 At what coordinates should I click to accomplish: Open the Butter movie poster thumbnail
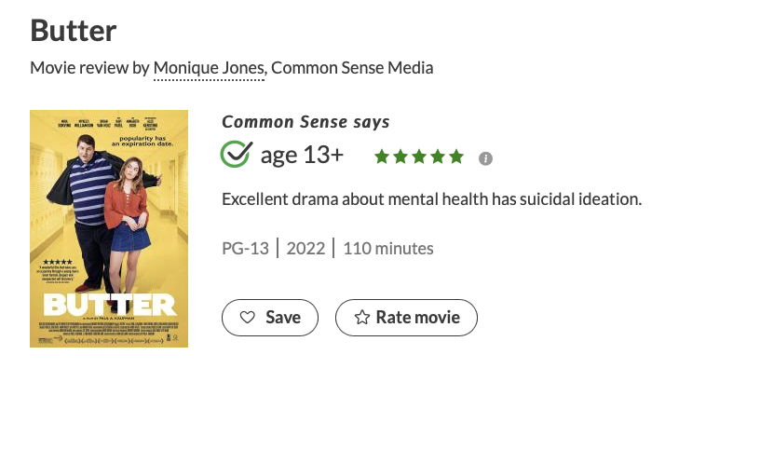point(109,228)
